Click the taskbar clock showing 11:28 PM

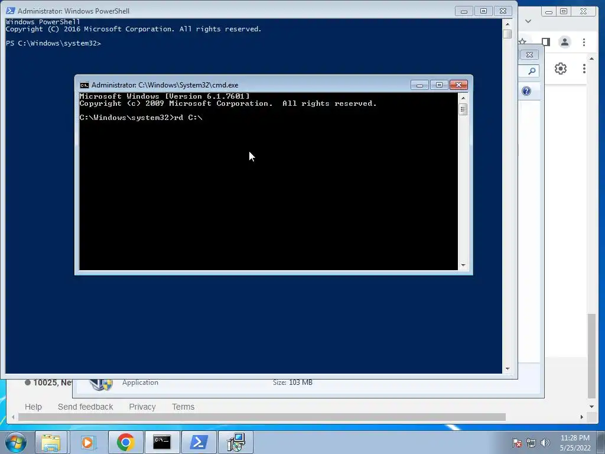point(575,443)
